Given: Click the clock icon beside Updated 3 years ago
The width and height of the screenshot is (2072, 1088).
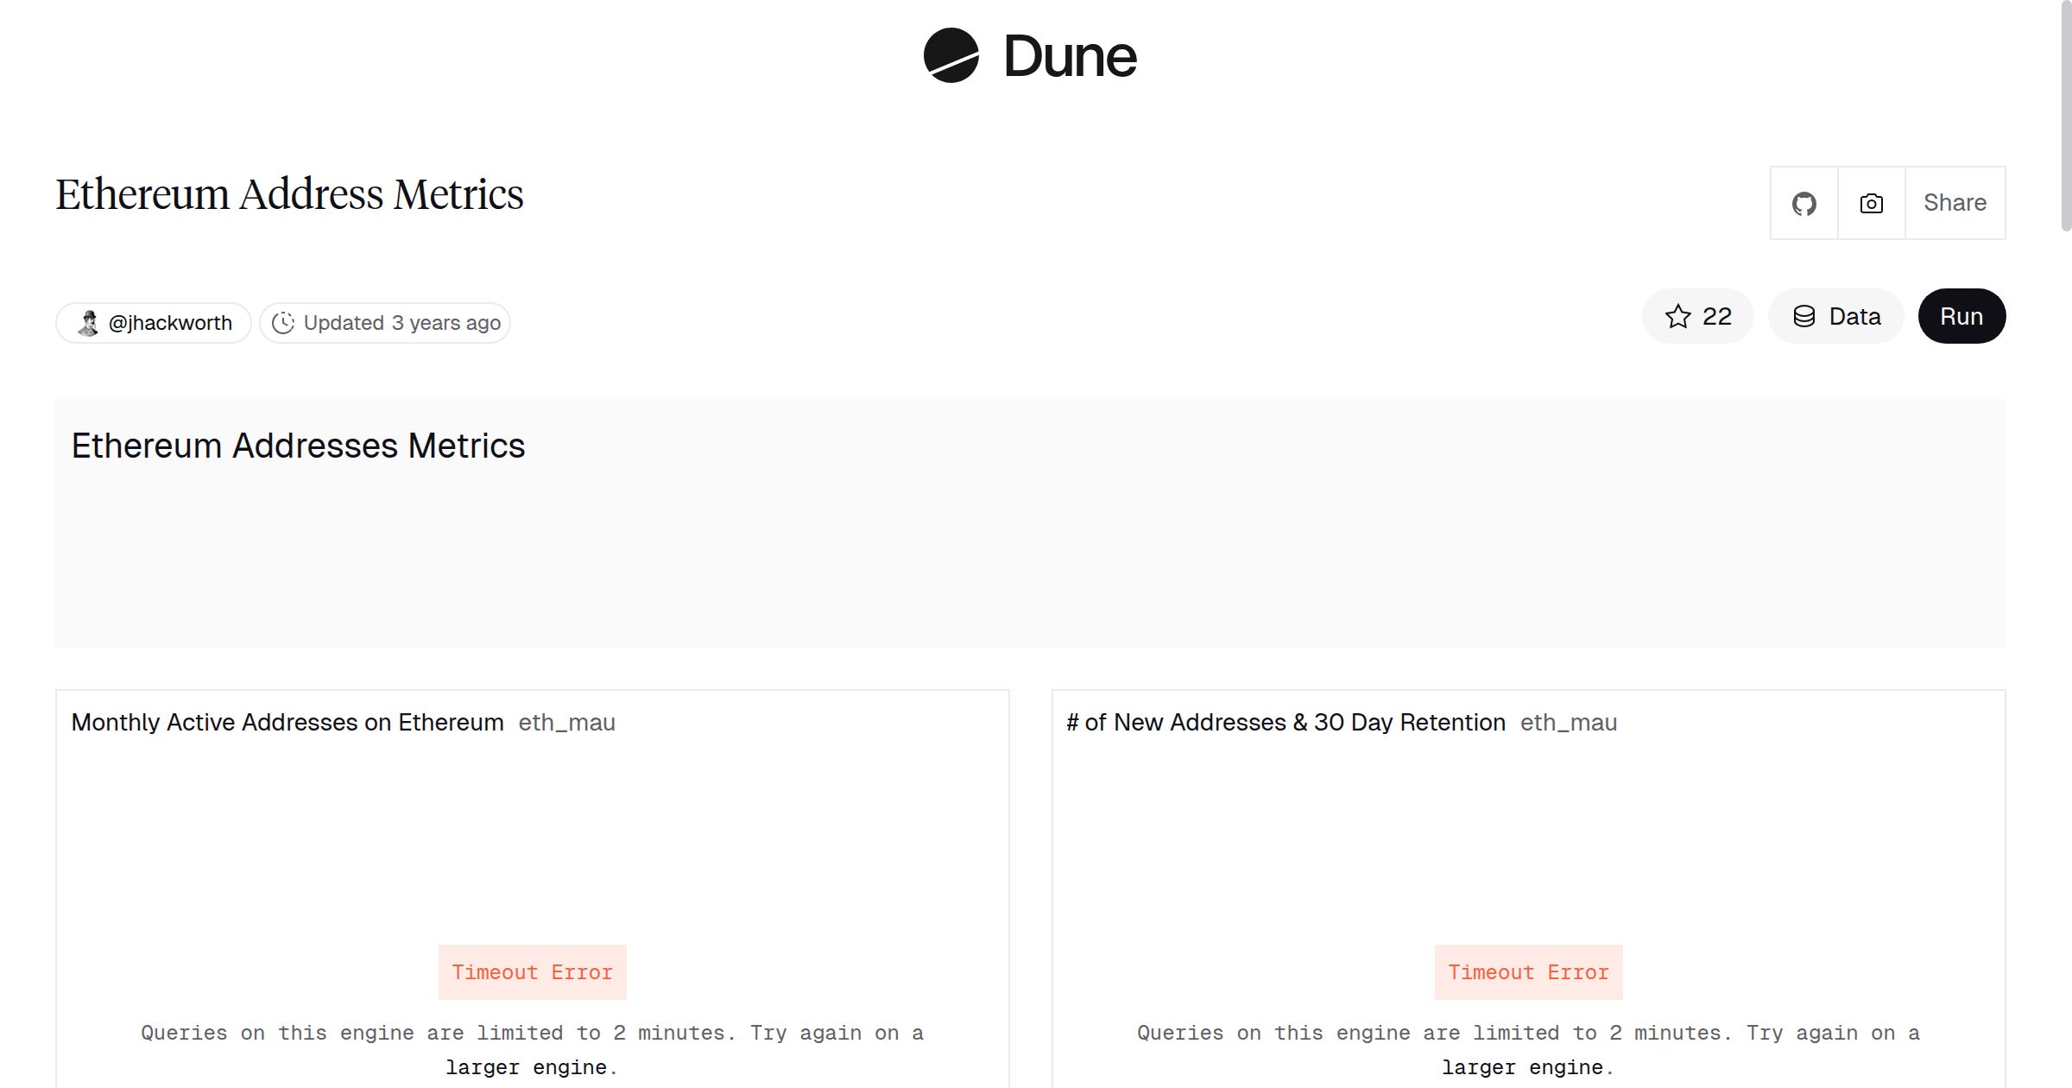Looking at the screenshot, I should click(284, 322).
